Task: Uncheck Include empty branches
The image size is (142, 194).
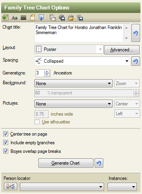Action: 6,143
